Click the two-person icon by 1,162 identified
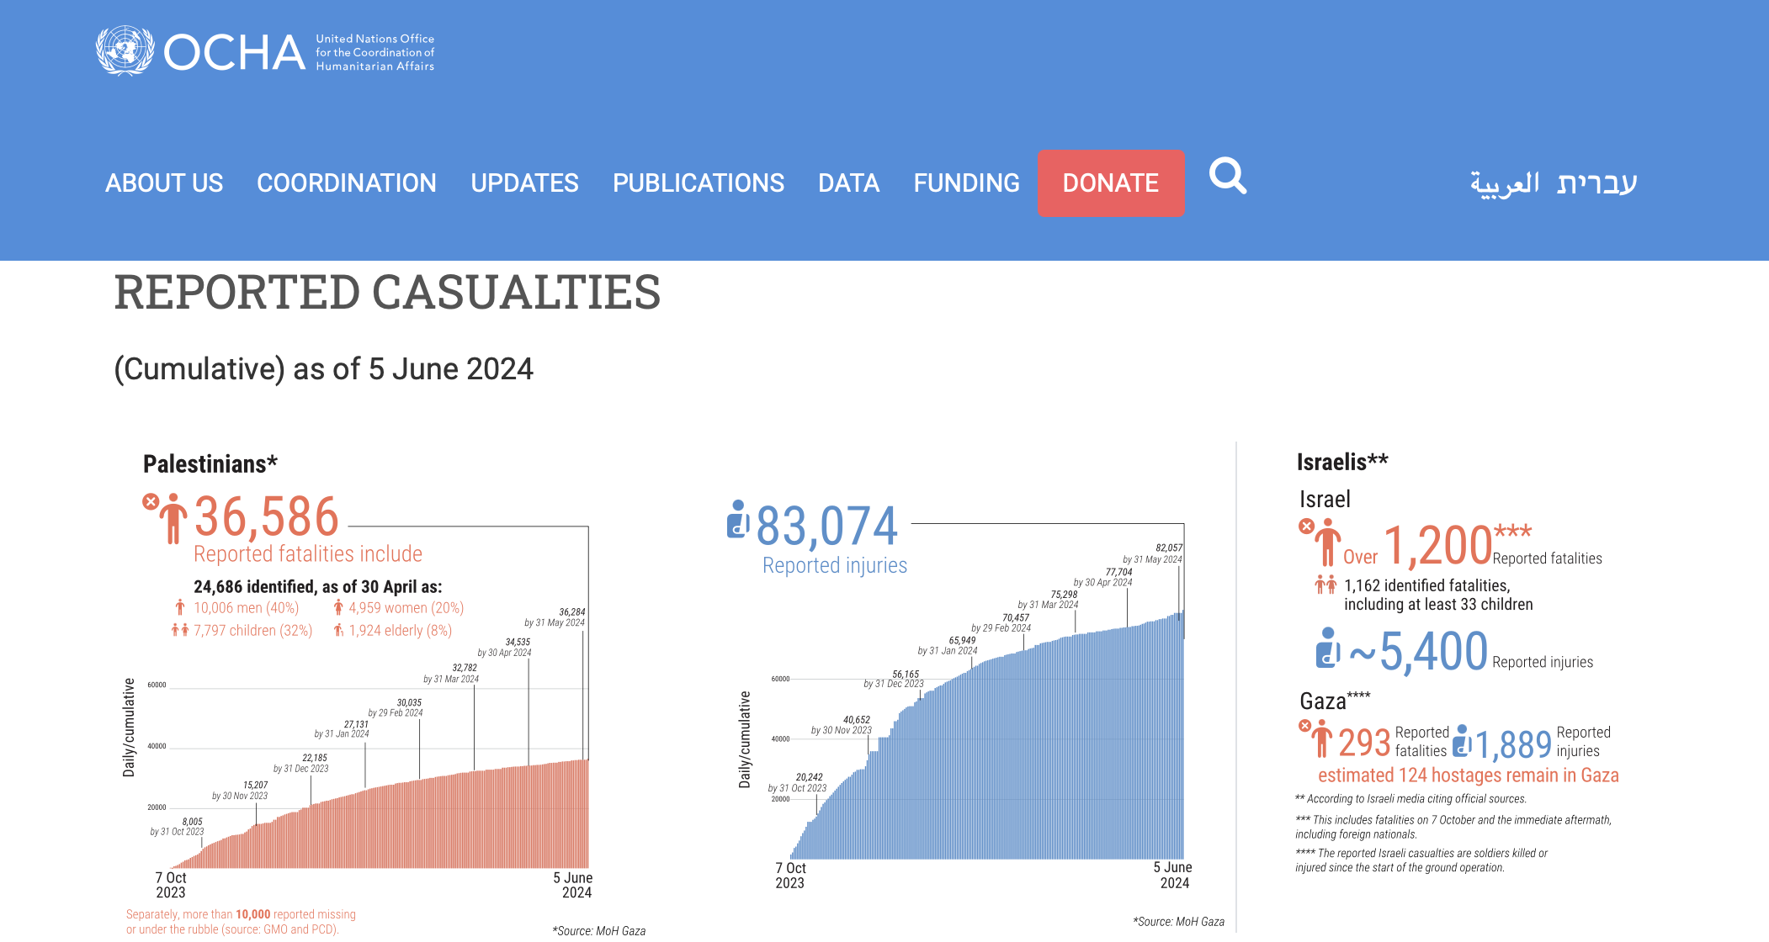 coord(1325,585)
